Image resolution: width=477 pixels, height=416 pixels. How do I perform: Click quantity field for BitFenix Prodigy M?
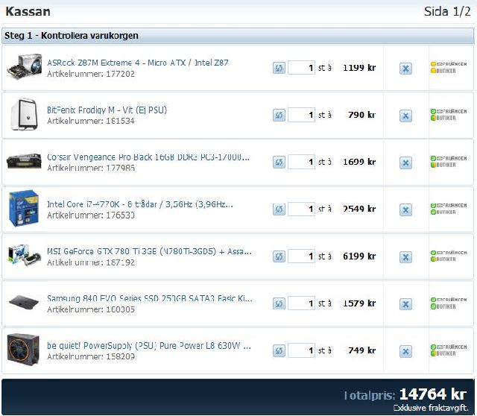[301, 115]
